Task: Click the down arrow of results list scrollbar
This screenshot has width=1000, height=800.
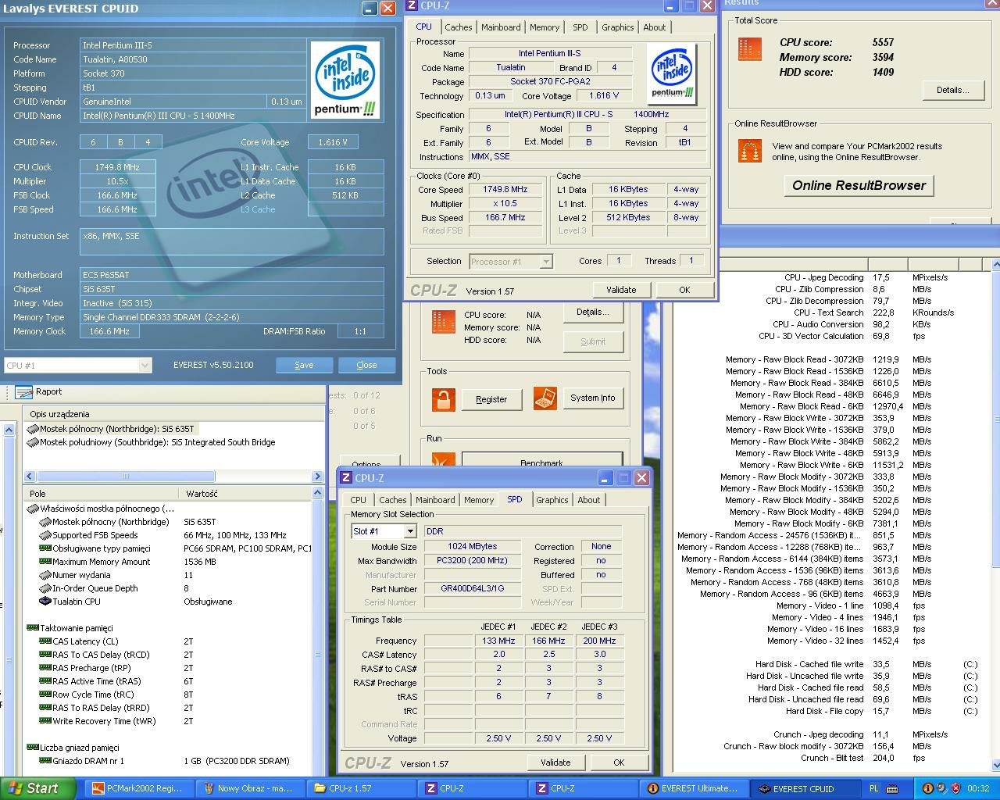Action: 995,766
